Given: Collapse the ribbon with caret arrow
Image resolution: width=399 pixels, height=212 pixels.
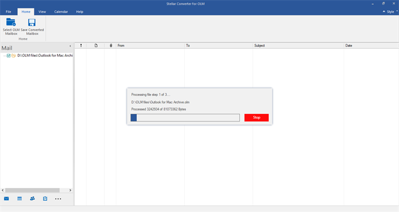Looking at the screenshot, I should pos(384,12).
